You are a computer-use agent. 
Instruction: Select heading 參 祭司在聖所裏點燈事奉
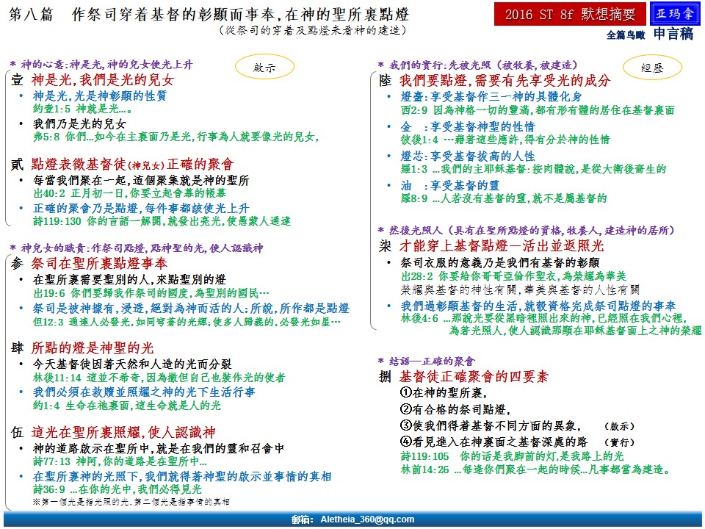[98, 263]
